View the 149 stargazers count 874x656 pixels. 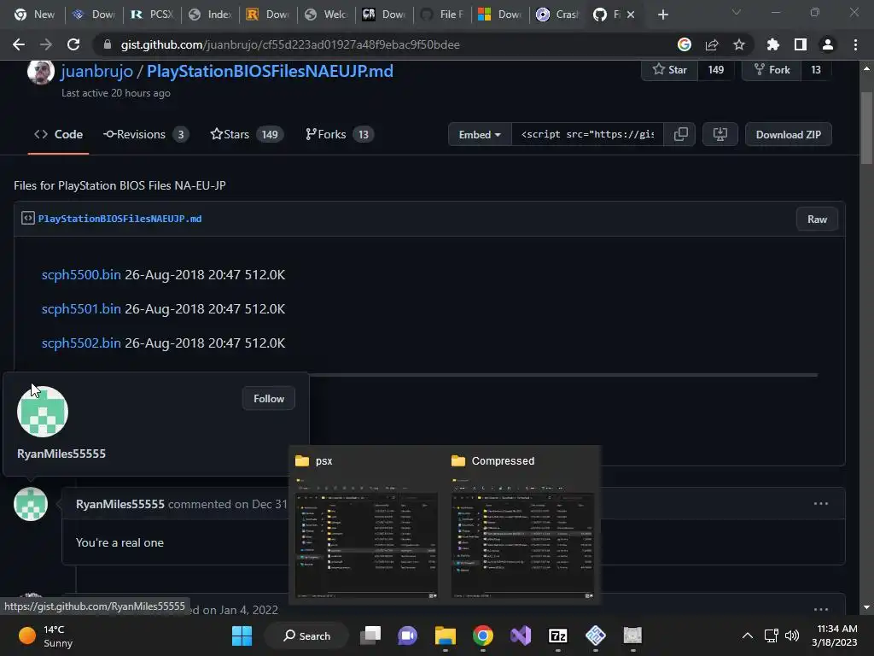(716, 70)
